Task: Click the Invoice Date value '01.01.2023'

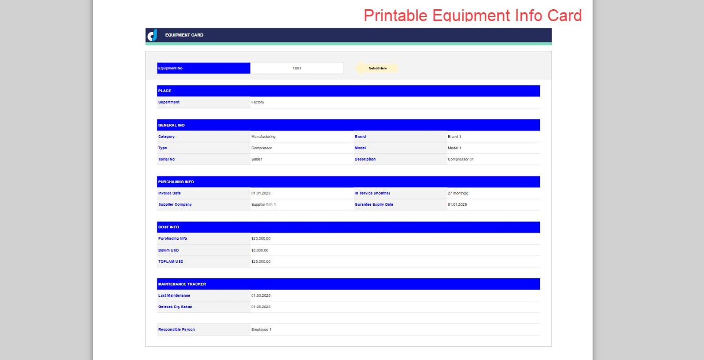Action: [261, 193]
